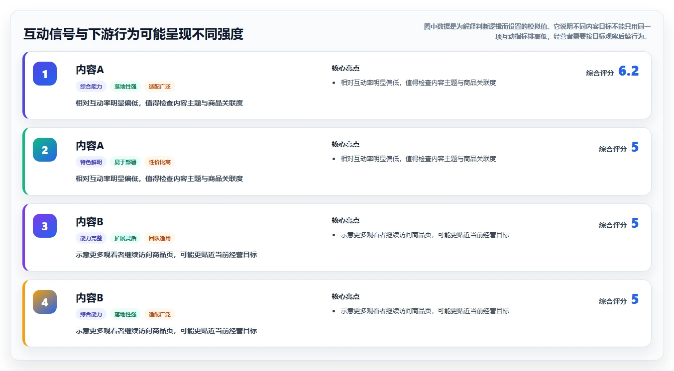674x371 pixels.
Task: Click the 综合评分 label in card 4
Action: click(613, 301)
